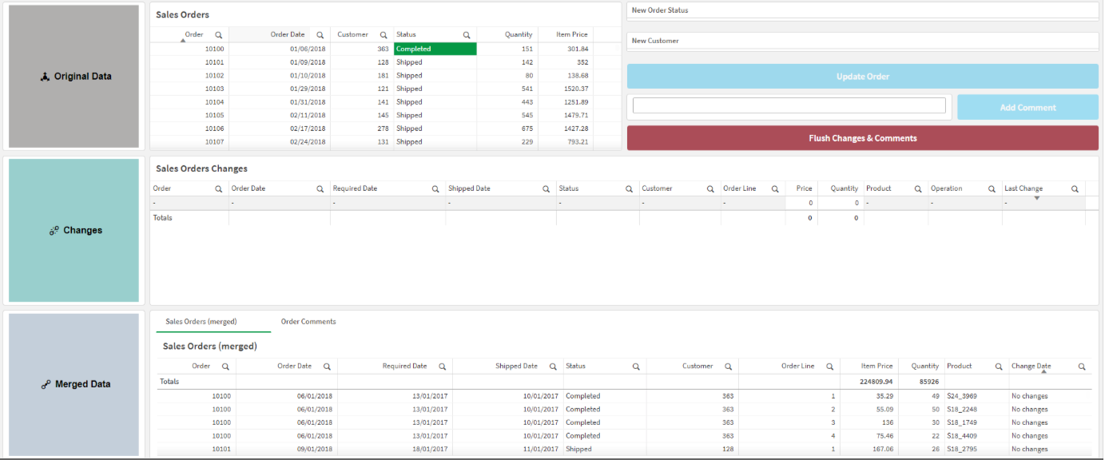The height and width of the screenshot is (460, 1105).
Task: Search Order Line in merged Sales Orders
Action: [829, 367]
